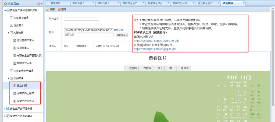Select 安全生产许可证 tree item

(x=26, y=101)
